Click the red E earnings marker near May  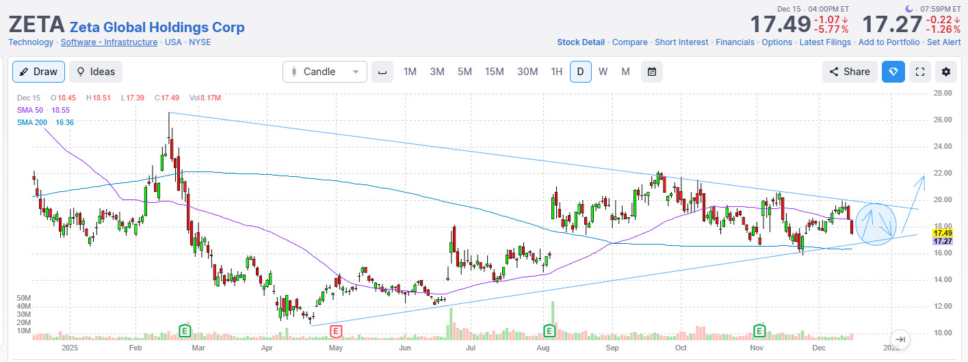pyautogui.click(x=335, y=331)
